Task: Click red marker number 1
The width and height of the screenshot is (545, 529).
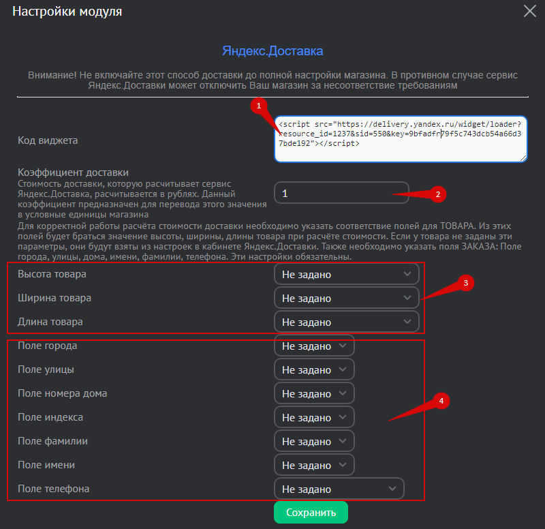Action: tap(257, 105)
